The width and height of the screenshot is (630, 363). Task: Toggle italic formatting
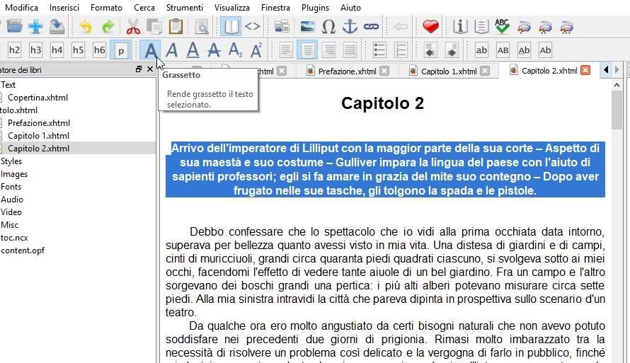point(172,50)
